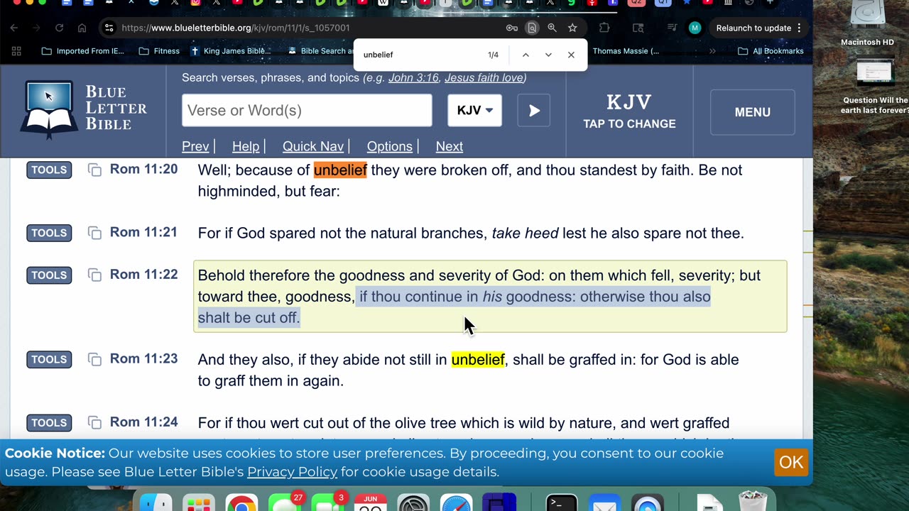Open the browser home page icon
The image size is (909, 511).
pos(82,28)
